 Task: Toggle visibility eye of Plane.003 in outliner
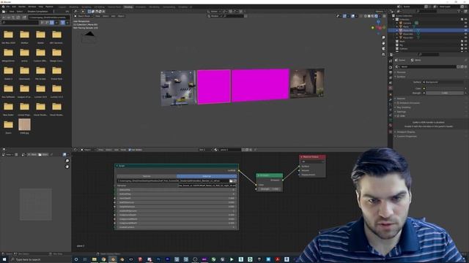coord(465,38)
